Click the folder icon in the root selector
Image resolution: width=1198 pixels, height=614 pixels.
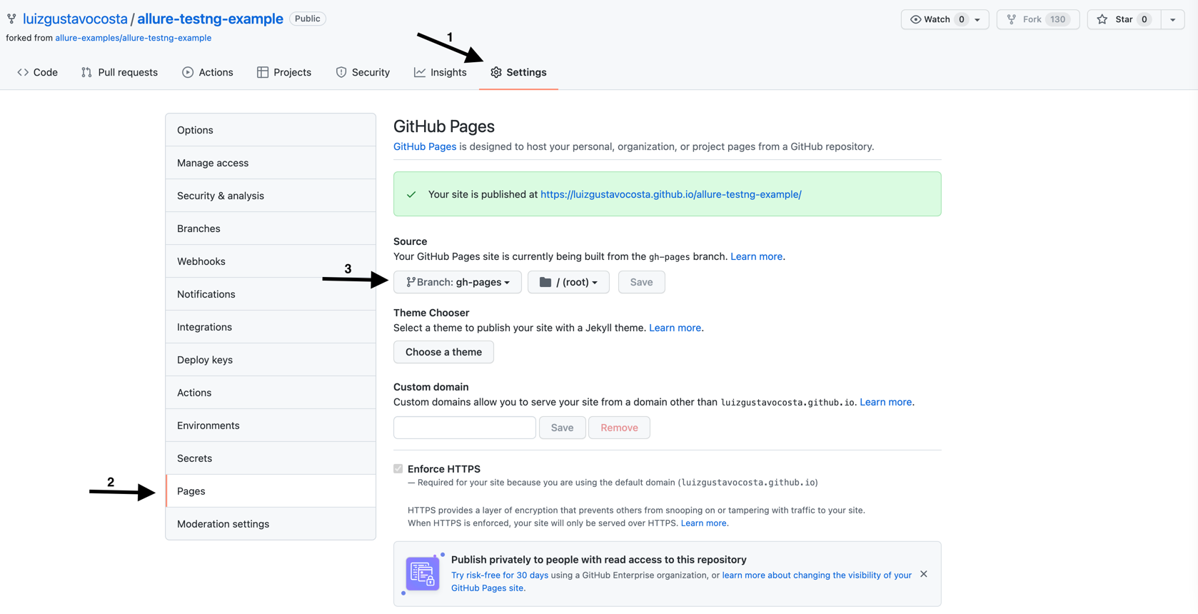[545, 282]
